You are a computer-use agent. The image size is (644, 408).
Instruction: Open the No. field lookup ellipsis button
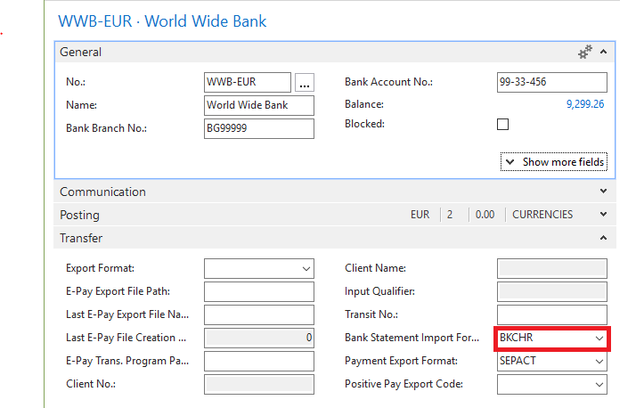(305, 83)
